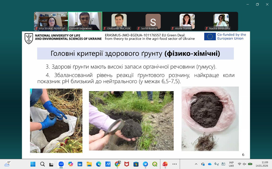
Task: Open Microsoft Store from taskbar
Action: pyautogui.click(x=136, y=164)
